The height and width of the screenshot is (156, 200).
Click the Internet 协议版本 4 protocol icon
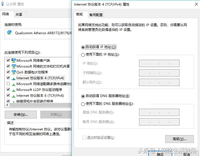pyautogui.click(x=14, y=79)
